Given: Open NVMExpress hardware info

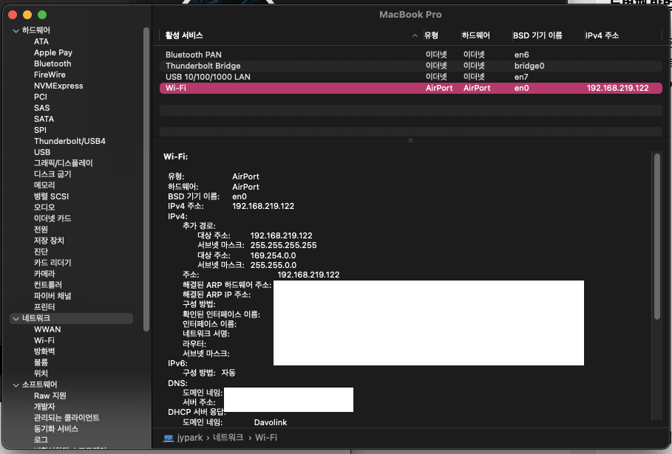Looking at the screenshot, I should [58, 86].
